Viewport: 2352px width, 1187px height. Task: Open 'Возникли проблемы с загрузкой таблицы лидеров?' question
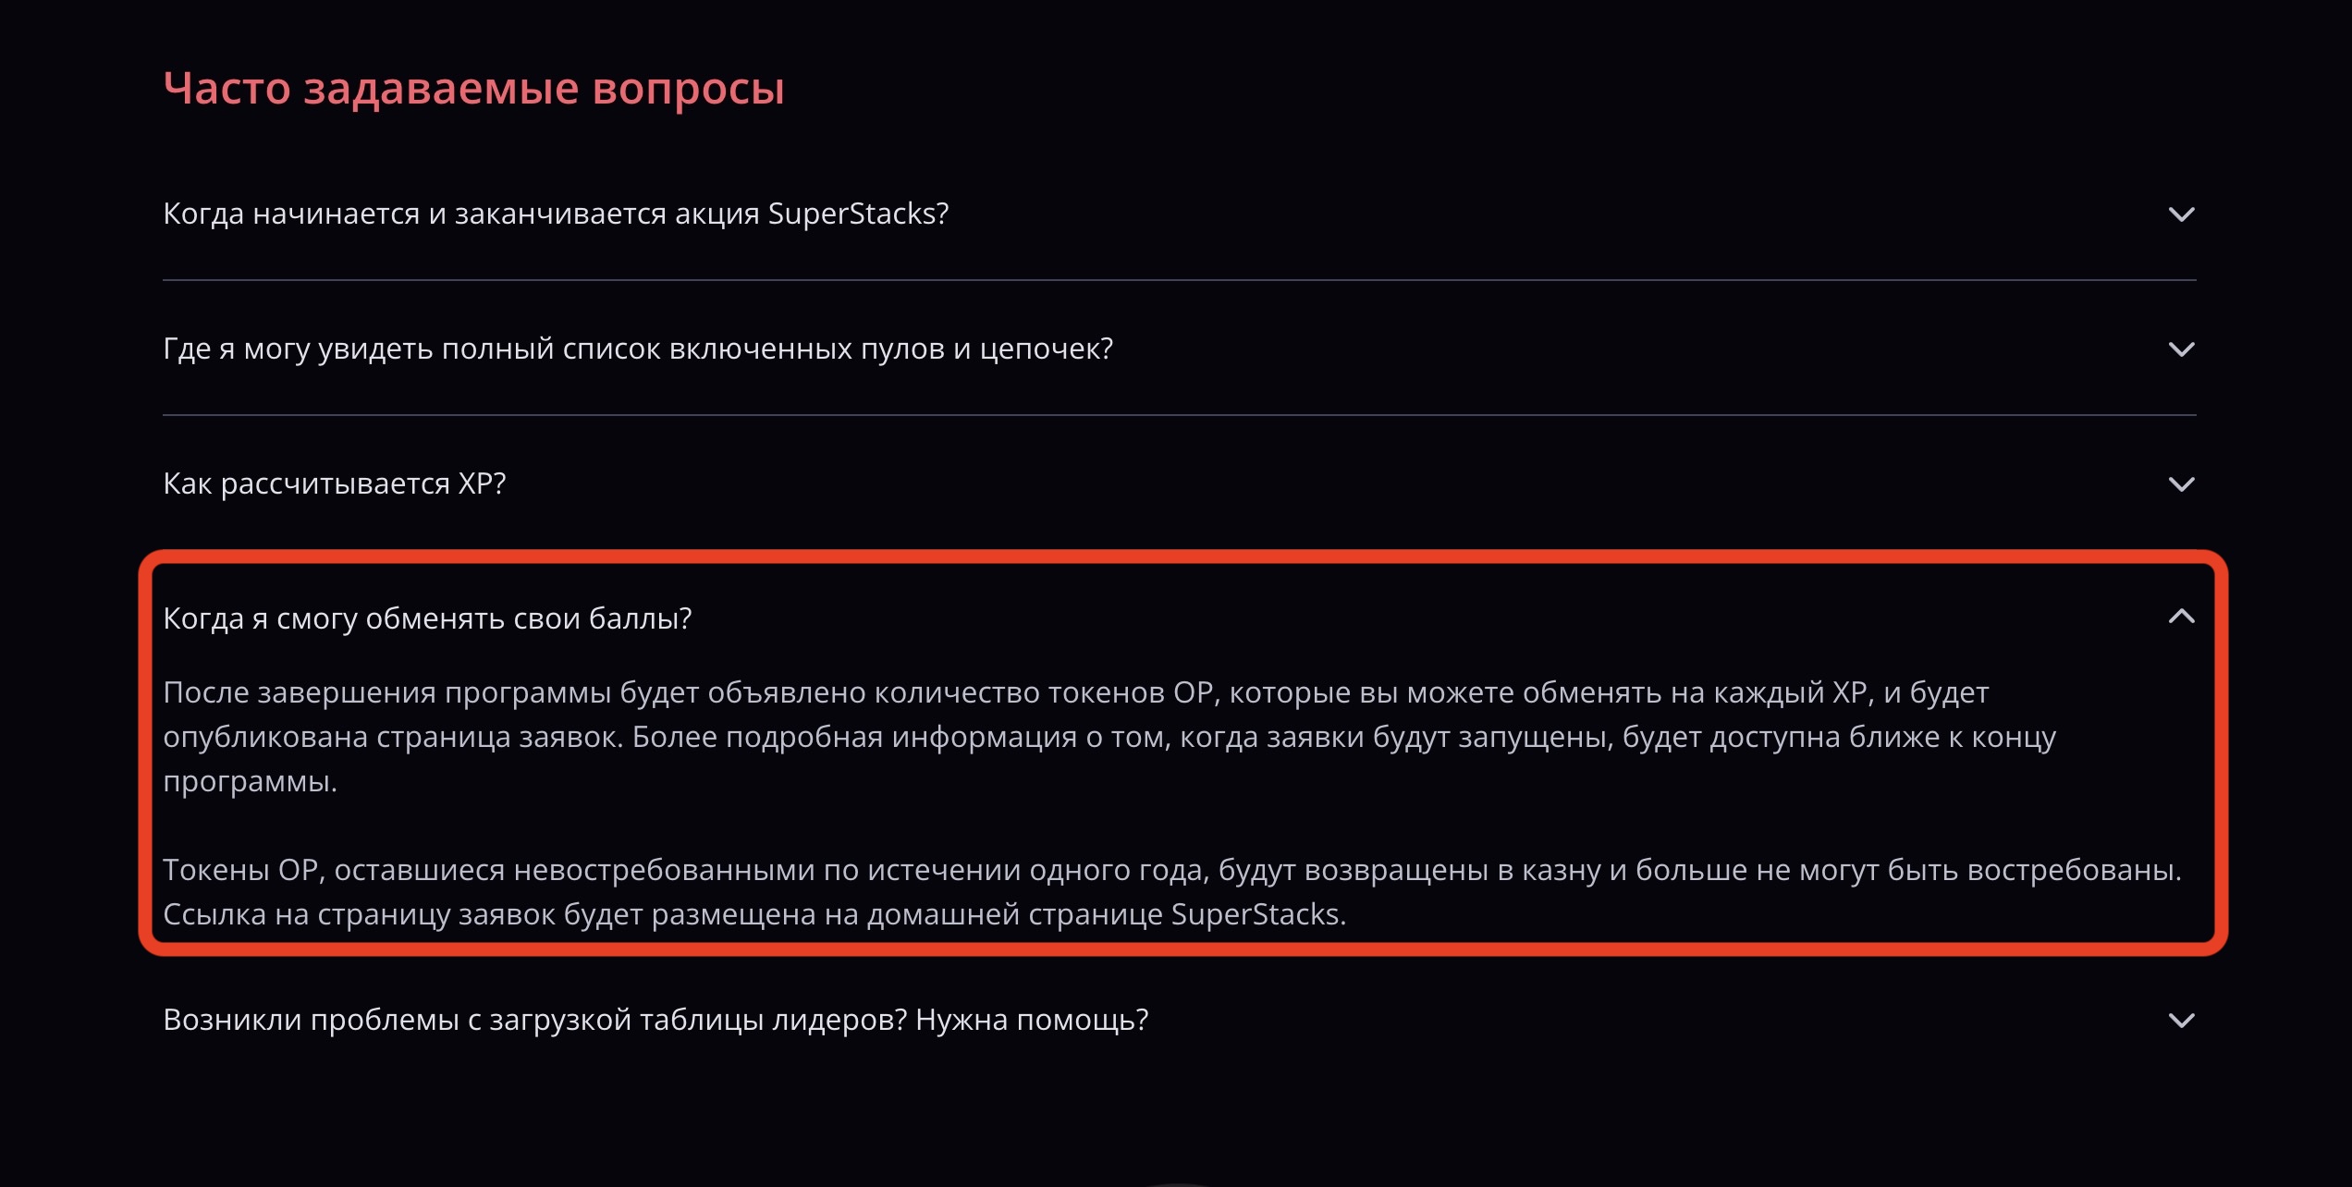pyautogui.click(x=655, y=1020)
